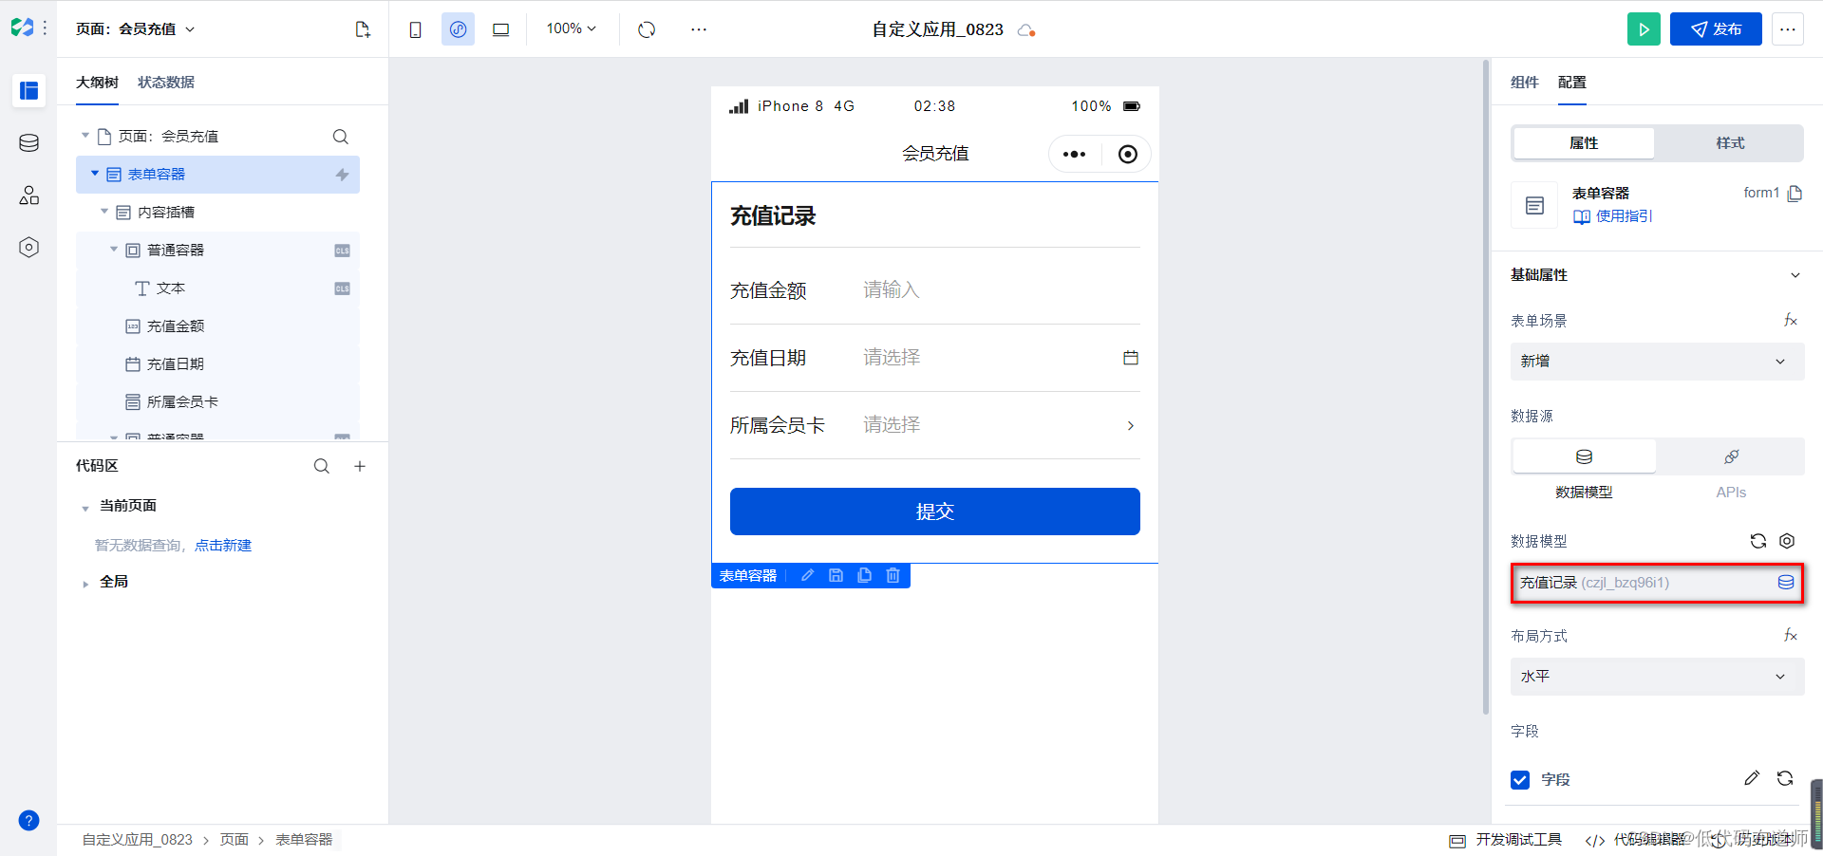Viewport: 1823px width, 856px height.
Task: Toggle fx expression for 表单场景
Action: pyautogui.click(x=1791, y=321)
